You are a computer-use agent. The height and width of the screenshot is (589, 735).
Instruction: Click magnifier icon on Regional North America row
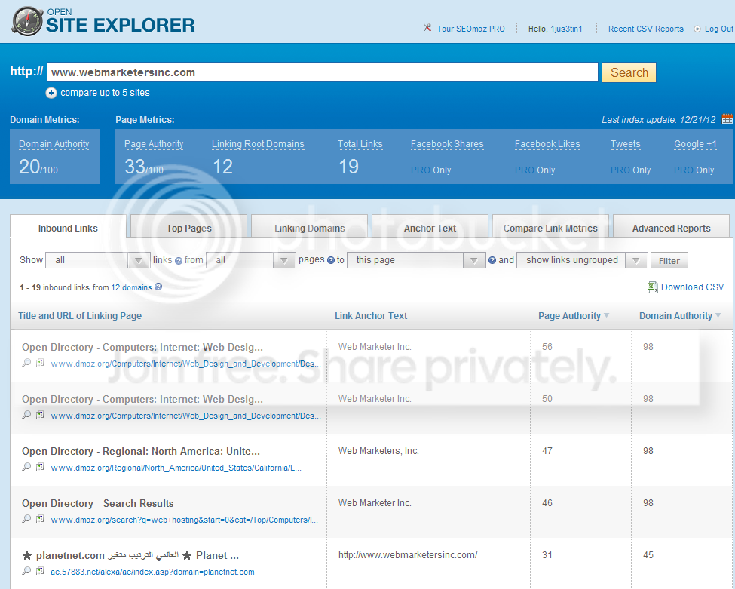point(26,467)
